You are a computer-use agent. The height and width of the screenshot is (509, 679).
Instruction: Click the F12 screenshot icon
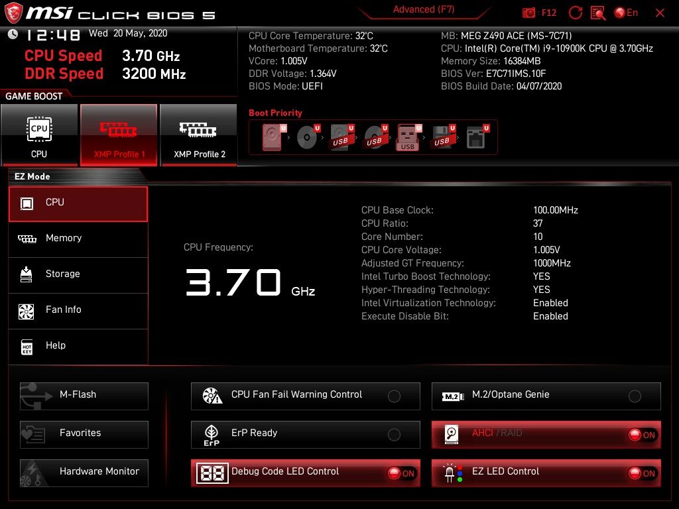point(529,12)
